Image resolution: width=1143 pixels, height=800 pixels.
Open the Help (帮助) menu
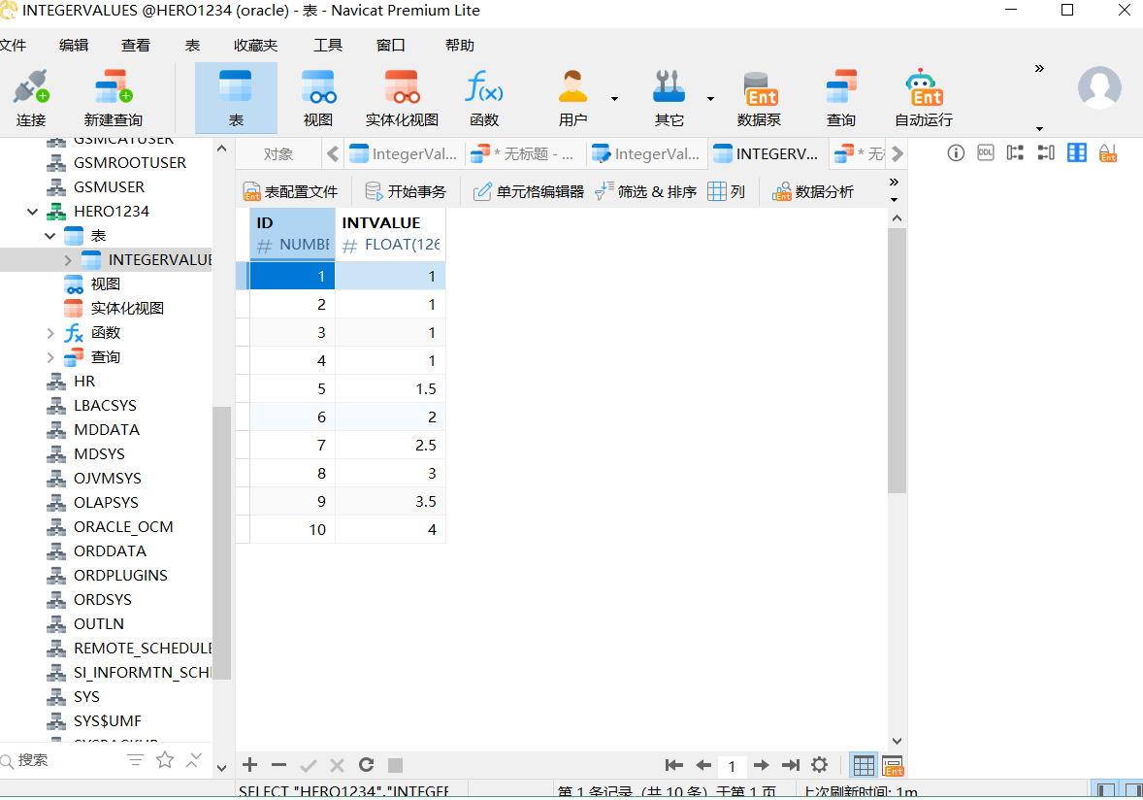coord(459,46)
